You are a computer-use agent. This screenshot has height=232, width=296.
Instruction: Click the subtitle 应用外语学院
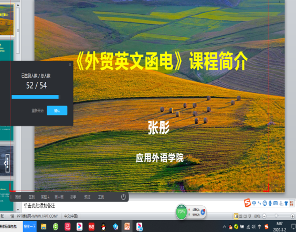point(160,158)
